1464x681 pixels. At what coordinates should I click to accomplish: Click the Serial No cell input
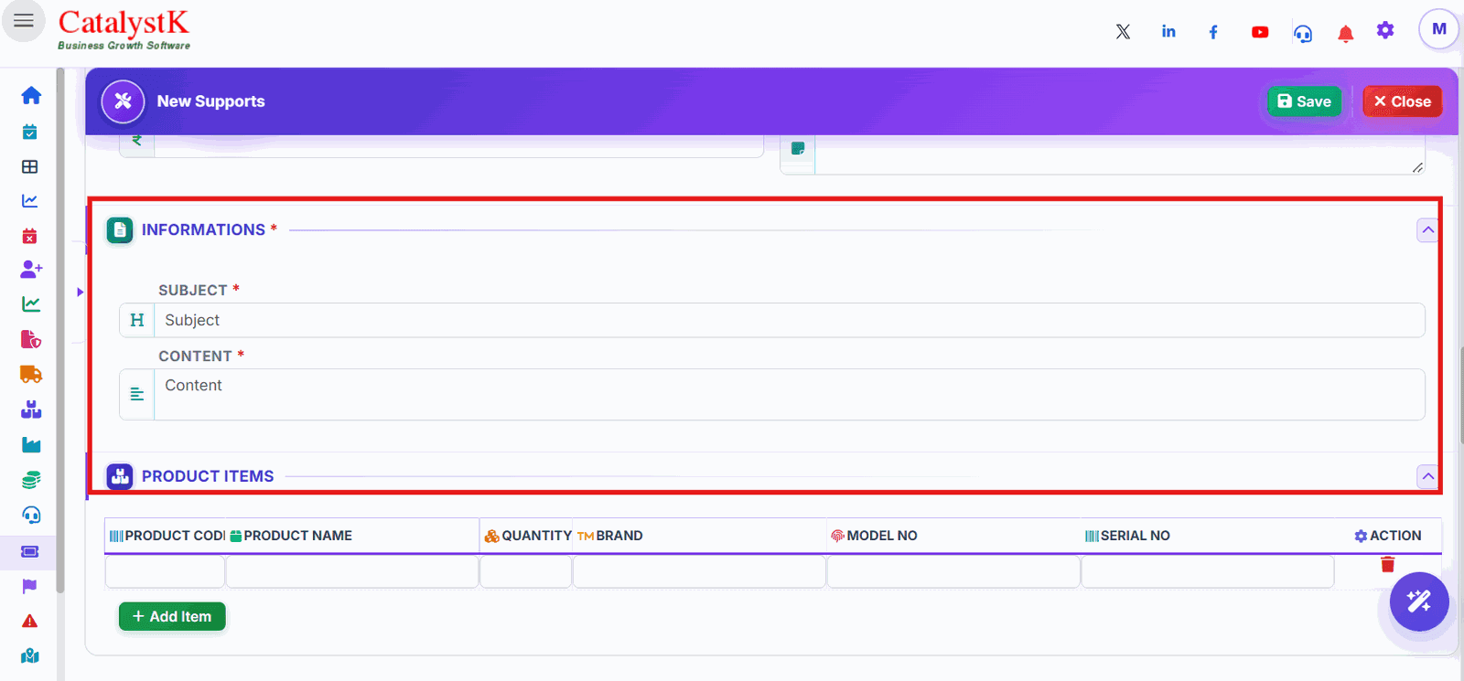click(1208, 572)
